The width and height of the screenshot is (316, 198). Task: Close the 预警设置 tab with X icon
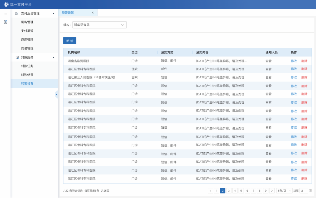[93, 13]
